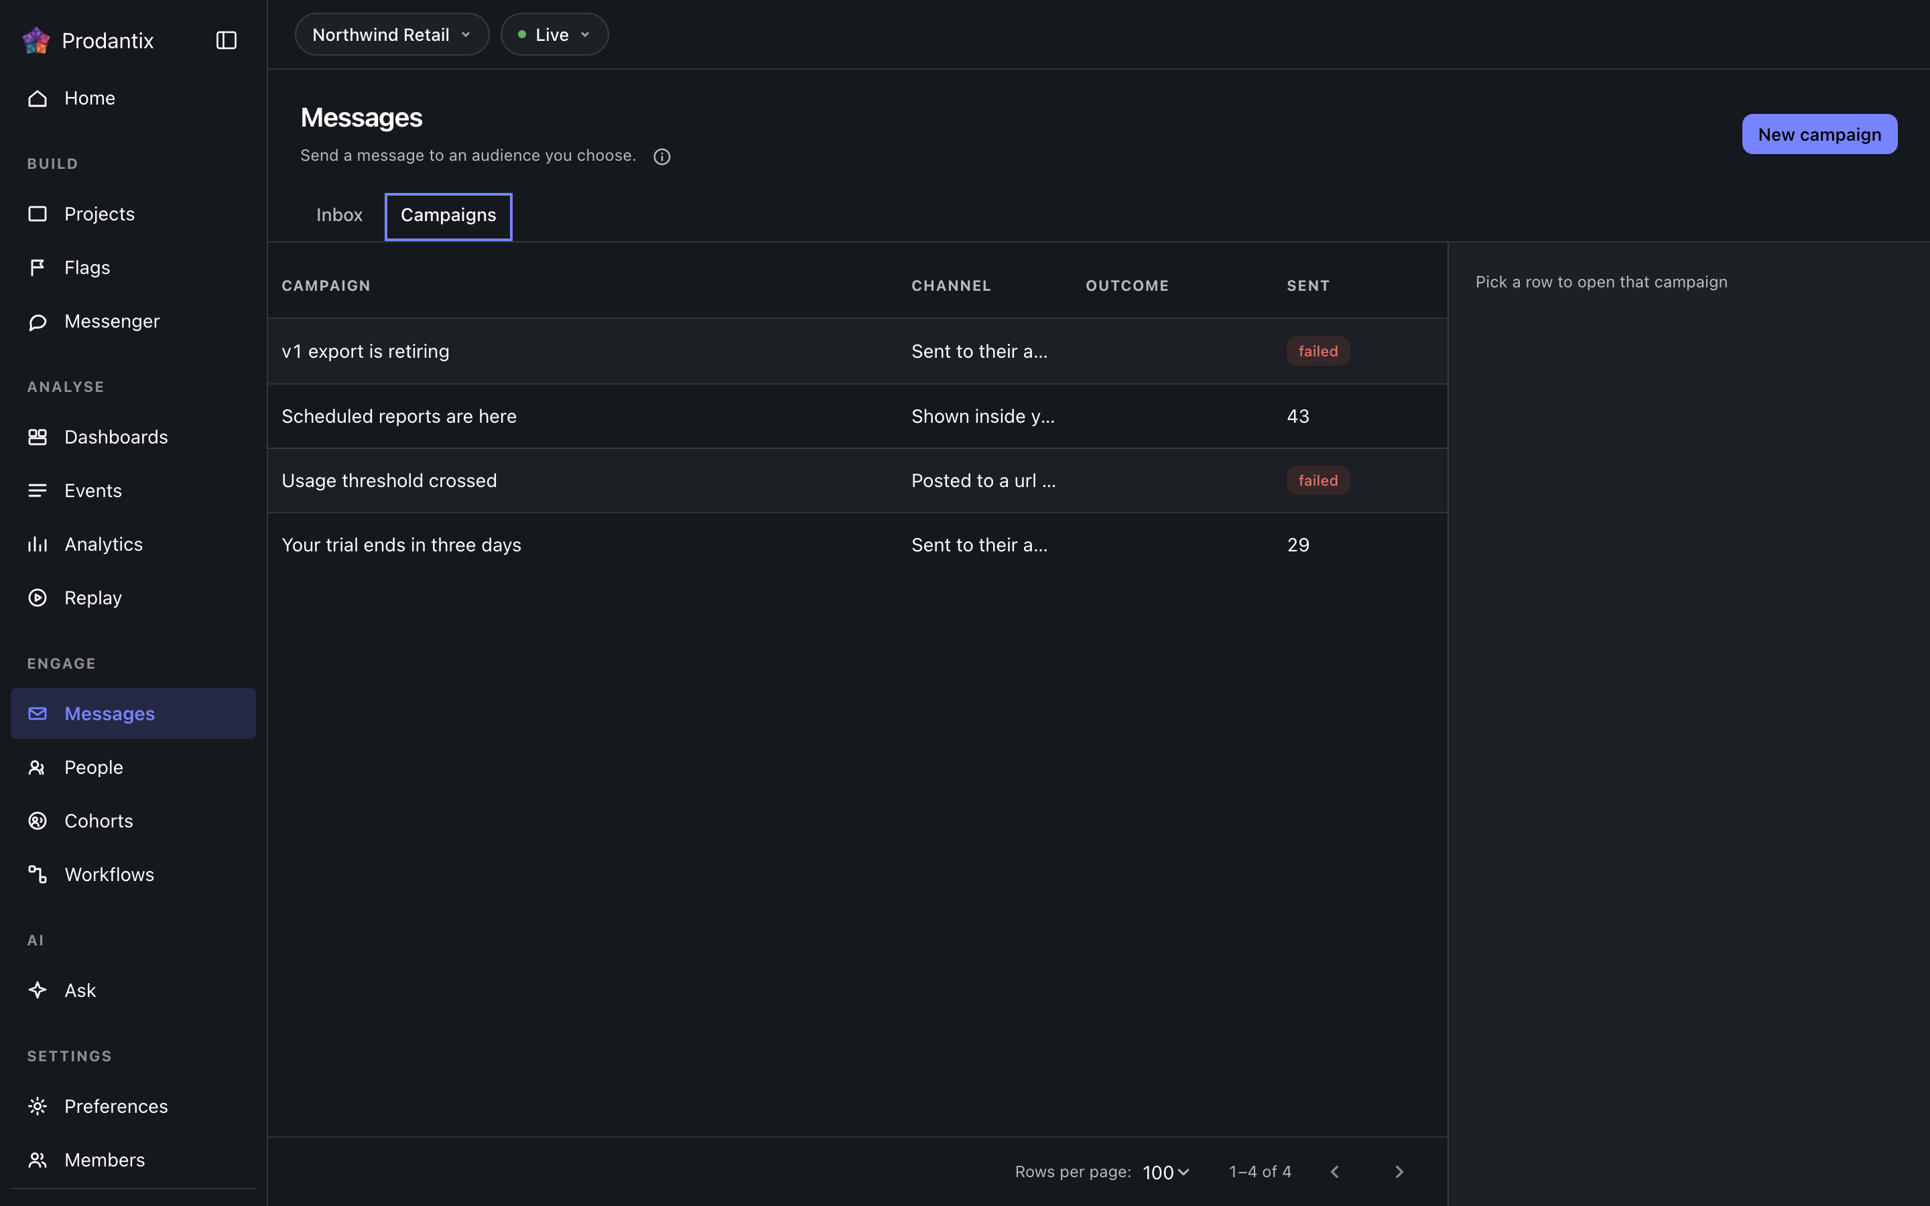Sort by the CAMPAIGN column header
Image resolution: width=1930 pixels, height=1206 pixels.
326,285
